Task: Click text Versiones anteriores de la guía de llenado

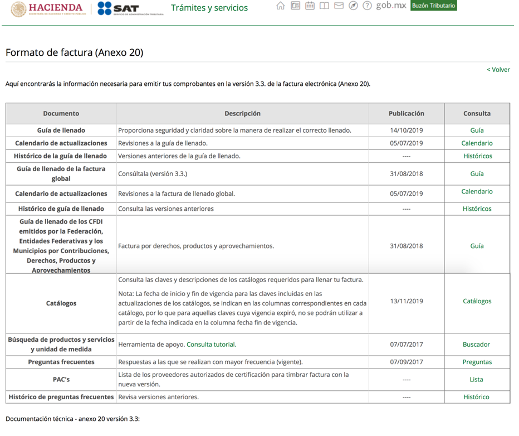Action: 179,156
